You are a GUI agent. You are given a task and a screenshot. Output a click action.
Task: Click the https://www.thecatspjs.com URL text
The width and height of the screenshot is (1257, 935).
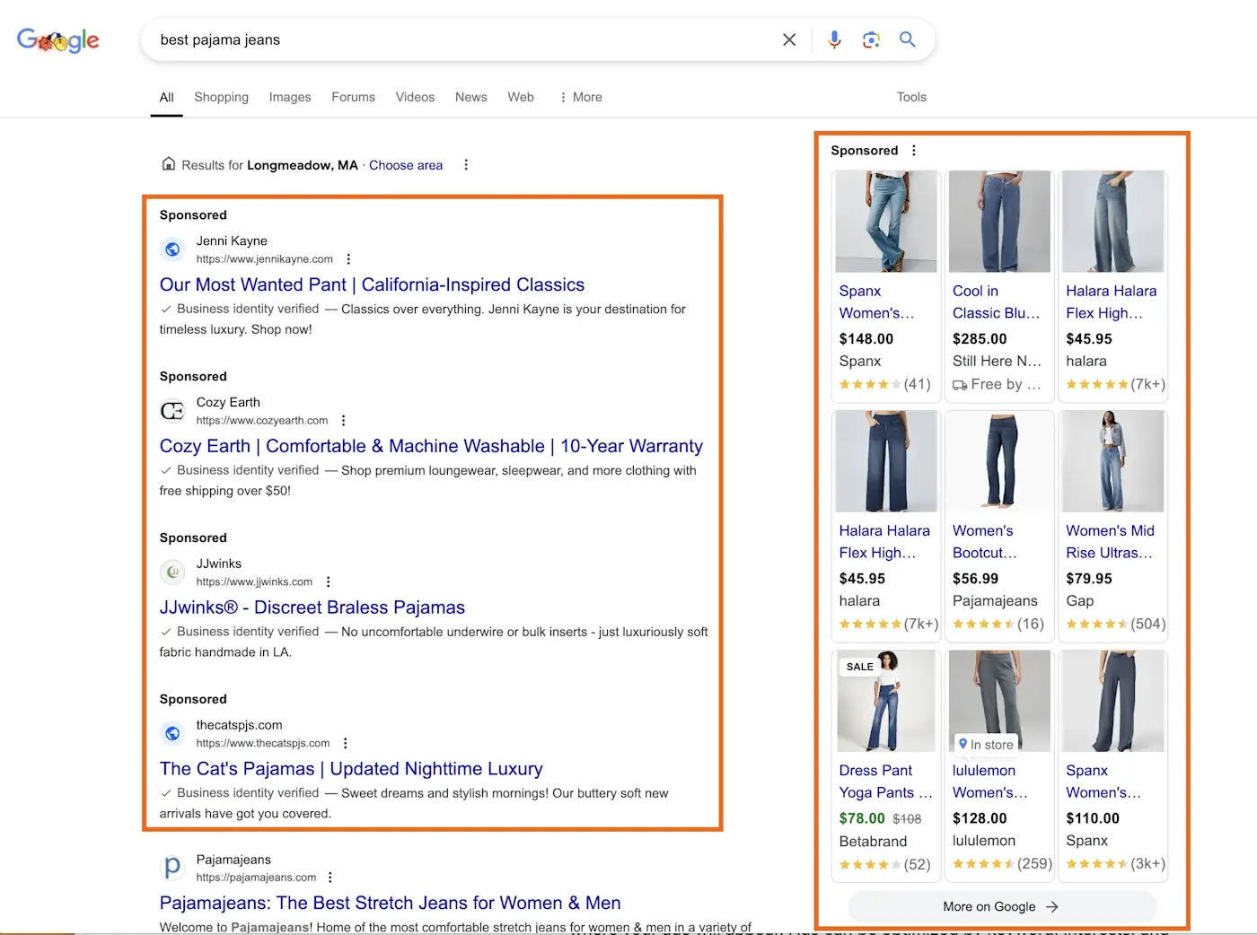pyautogui.click(x=263, y=744)
